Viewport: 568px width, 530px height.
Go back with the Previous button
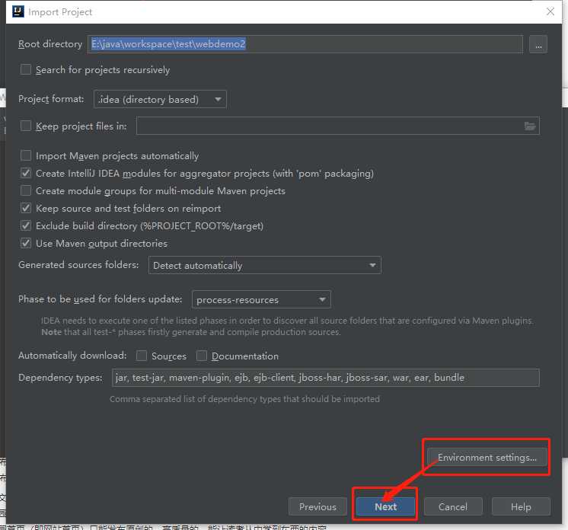(318, 506)
